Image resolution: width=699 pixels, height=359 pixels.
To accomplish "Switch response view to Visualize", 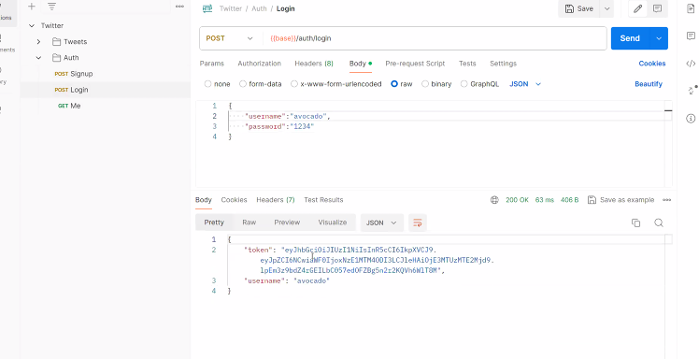I will tap(333, 223).
